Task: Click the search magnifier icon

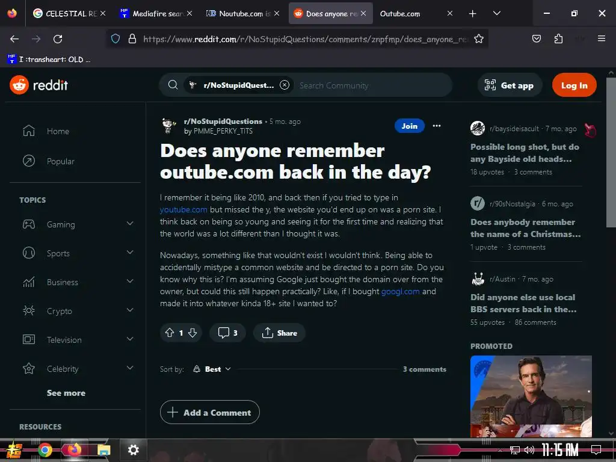Action: coord(173,85)
